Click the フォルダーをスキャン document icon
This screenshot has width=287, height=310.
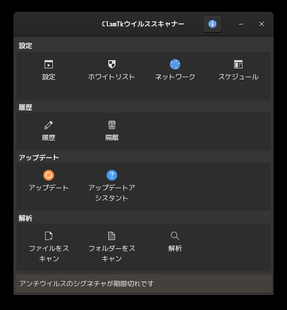(112, 236)
